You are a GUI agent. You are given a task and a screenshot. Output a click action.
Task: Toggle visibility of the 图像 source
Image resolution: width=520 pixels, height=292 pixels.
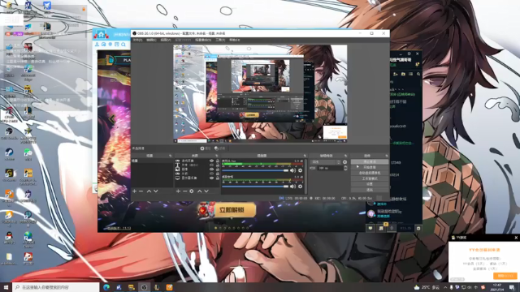point(211,170)
